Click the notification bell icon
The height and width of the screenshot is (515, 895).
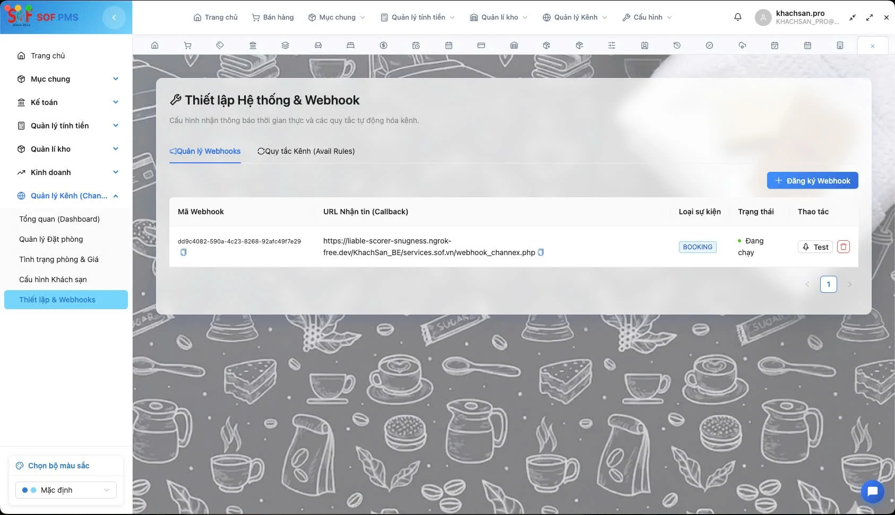click(738, 17)
